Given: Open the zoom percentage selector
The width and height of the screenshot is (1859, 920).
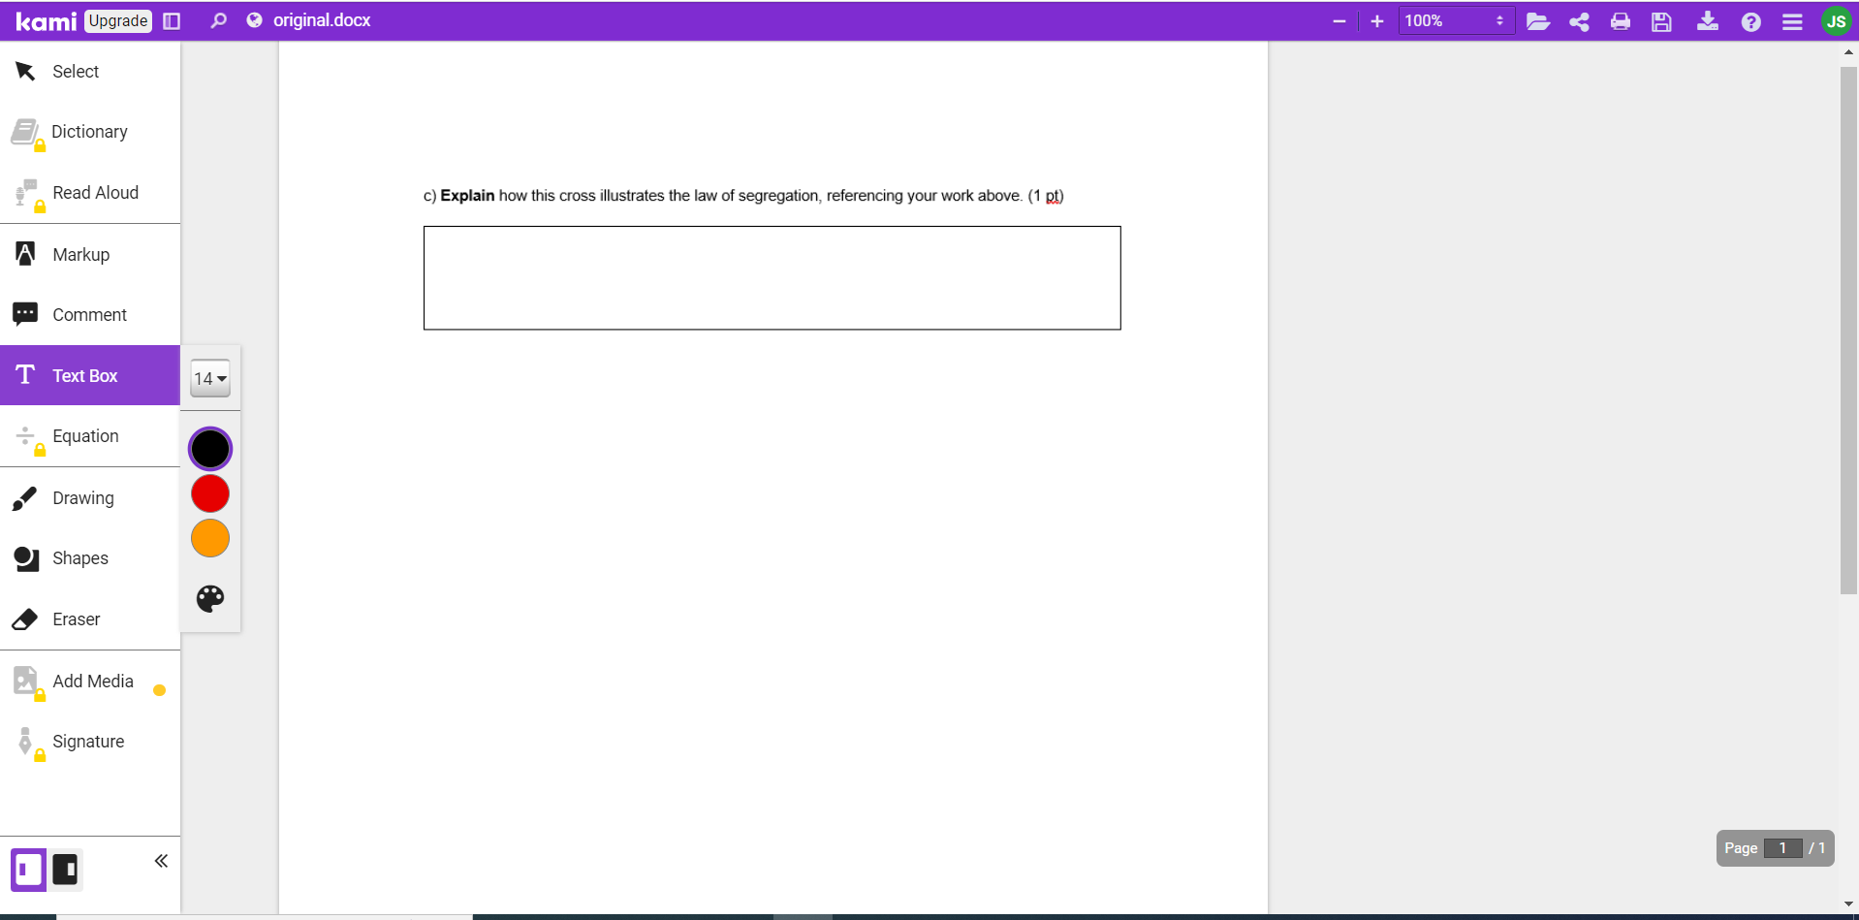Looking at the screenshot, I should pos(1455,19).
